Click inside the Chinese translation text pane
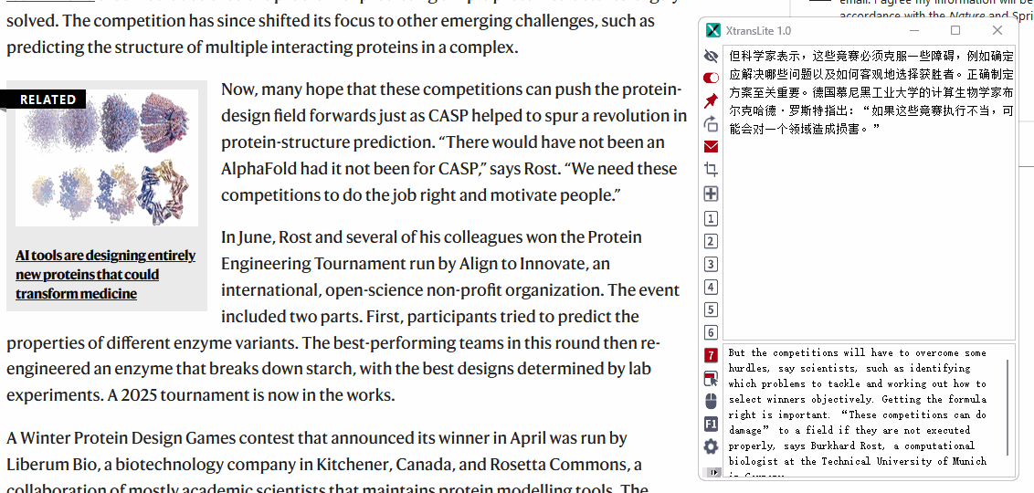The height and width of the screenshot is (493, 1034). coord(868,228)
